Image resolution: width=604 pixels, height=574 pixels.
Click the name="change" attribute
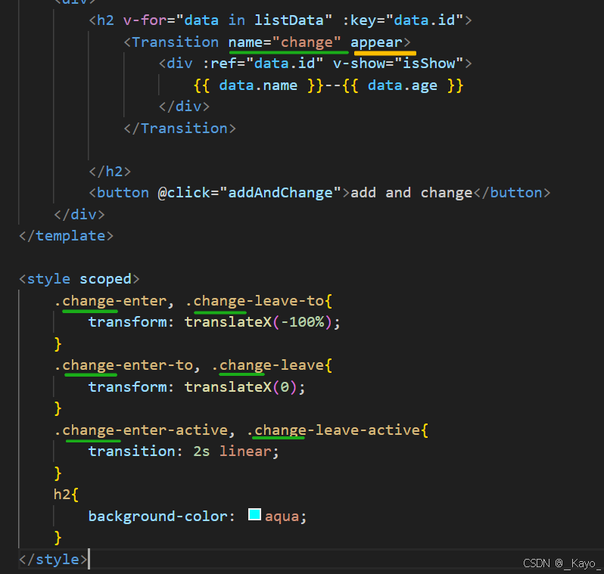[285, 42]
